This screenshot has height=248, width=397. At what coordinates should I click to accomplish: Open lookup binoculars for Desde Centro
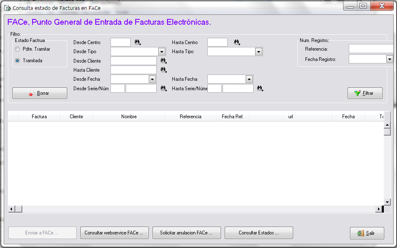click(138, 42)
